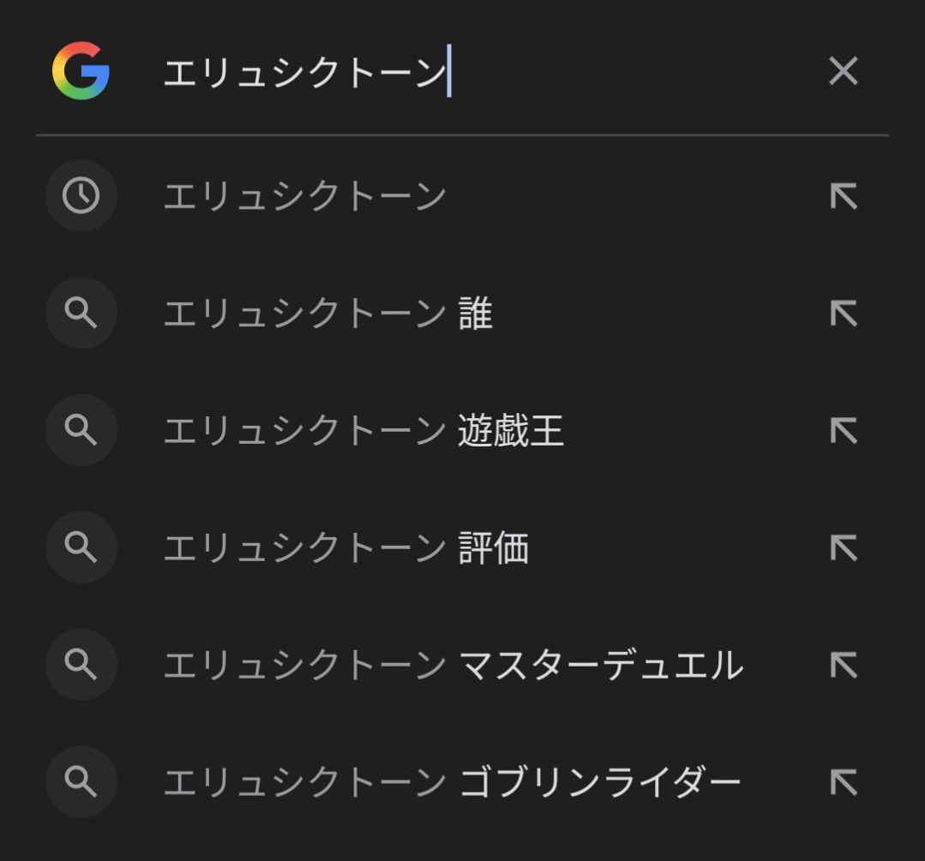
Task: Insert マスターデュエル suggestion via arrow
Action: click(844, 666)
